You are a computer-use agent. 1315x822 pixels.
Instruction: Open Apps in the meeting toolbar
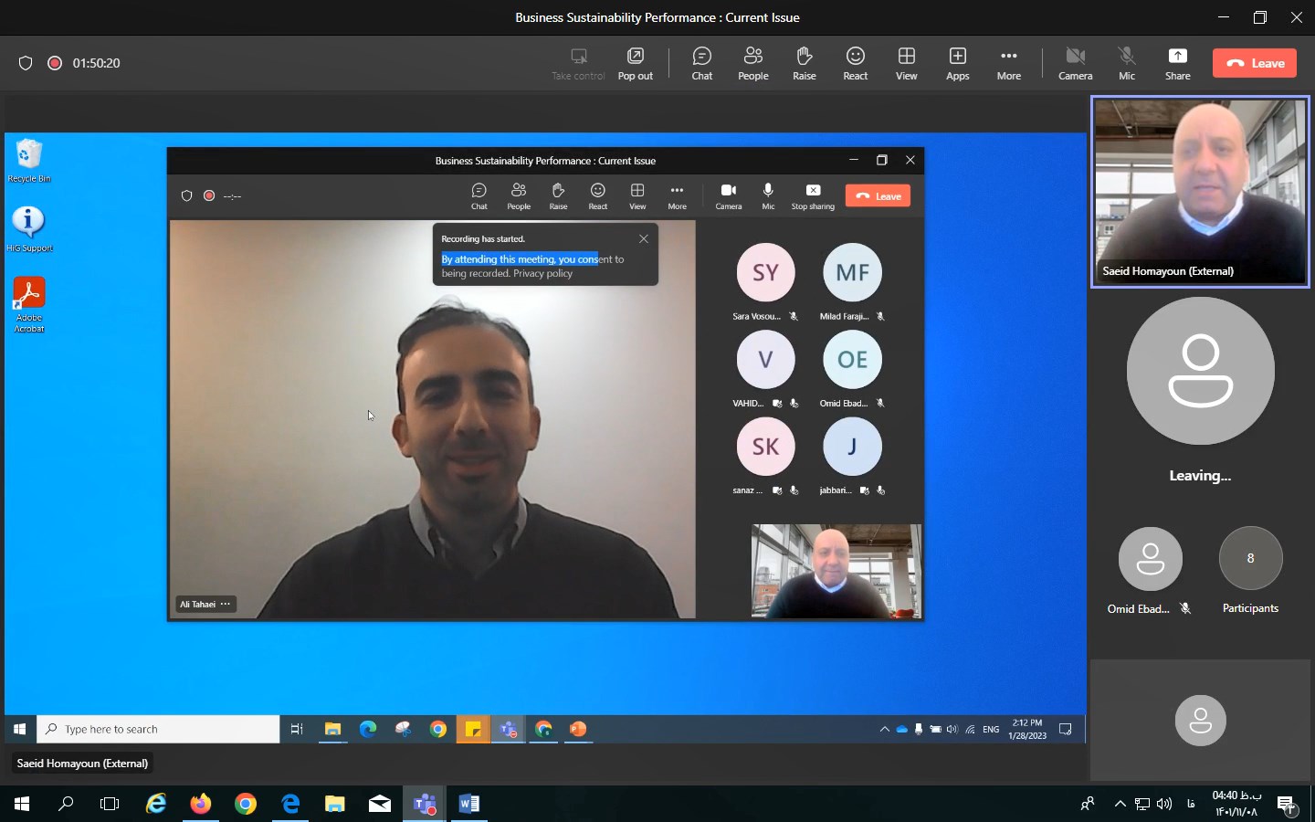(x=957, y=63)
